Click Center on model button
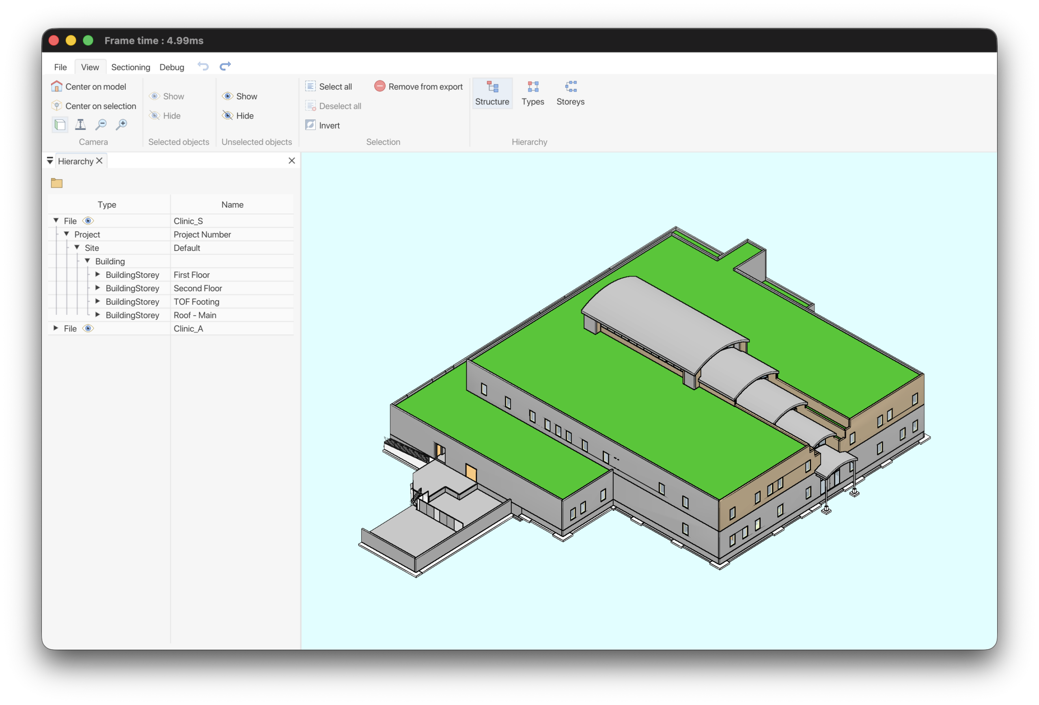Viewport: 1039px width, 705px height. [88, 87]
